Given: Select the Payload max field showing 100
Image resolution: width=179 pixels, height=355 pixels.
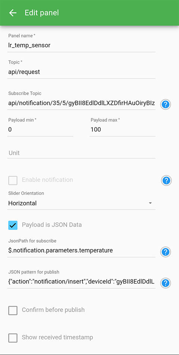Looking at the screenshot, I should pos(122,130).
